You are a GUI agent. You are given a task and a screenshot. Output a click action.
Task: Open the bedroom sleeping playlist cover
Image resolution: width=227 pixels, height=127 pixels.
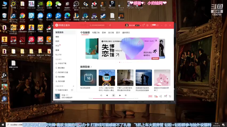tap(125, 78)
